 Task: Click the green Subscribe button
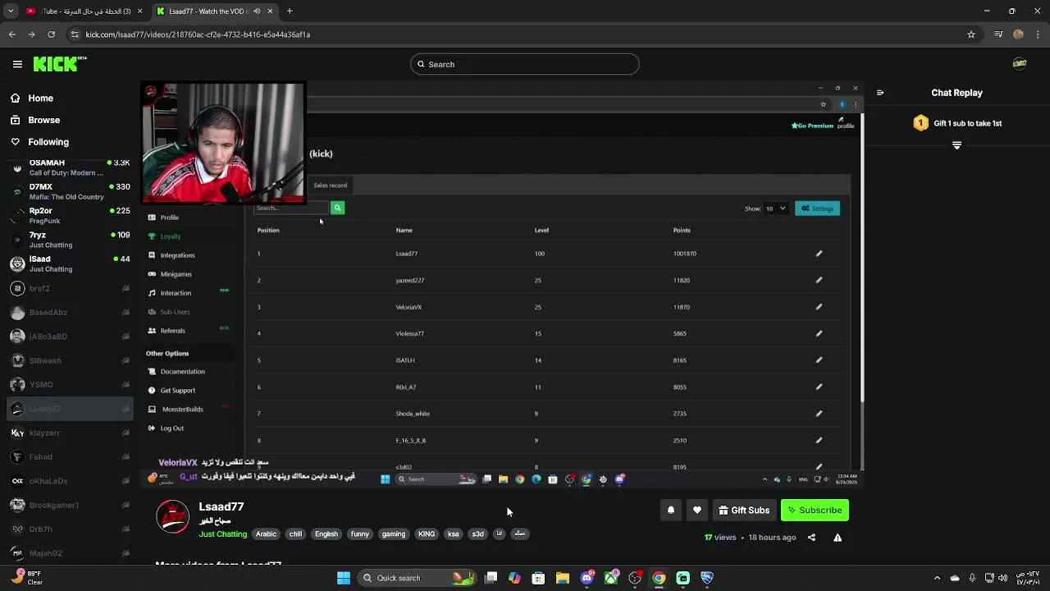pos(815,511)
